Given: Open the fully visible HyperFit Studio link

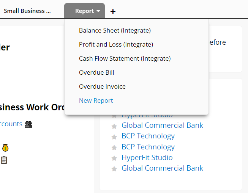Looking at the screenshot, I should (x=147, y=157).
